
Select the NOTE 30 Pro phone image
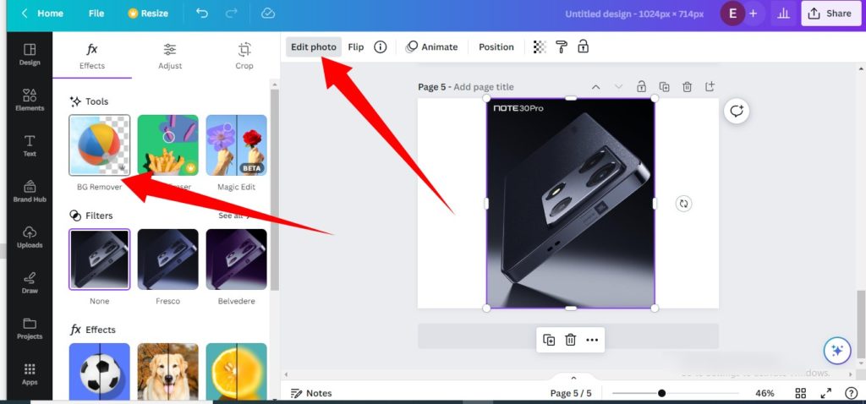571,203
